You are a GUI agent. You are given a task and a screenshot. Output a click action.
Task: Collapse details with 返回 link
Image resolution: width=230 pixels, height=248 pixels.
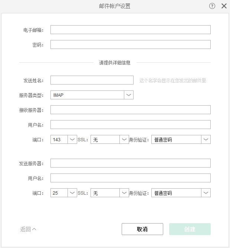28,229
